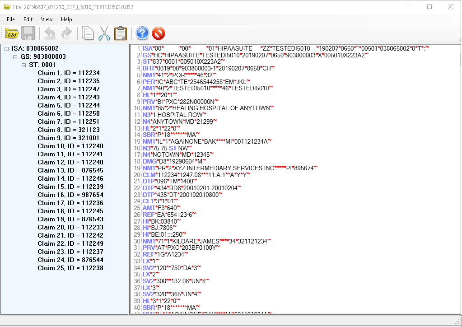The width and height of the screenshot is (462, 327).
Task: Select Claim 10, ID = 112240
Action: tap(70, 146)
